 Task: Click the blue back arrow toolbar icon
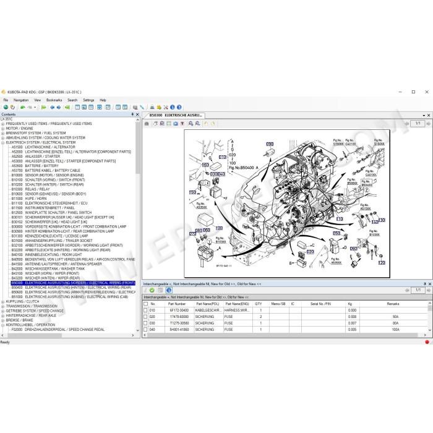(x=52, y=107)
